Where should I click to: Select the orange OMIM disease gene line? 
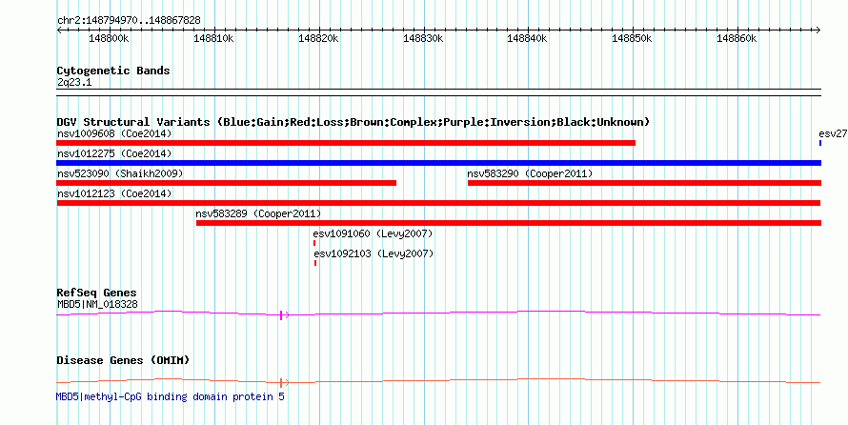[438, 381]
